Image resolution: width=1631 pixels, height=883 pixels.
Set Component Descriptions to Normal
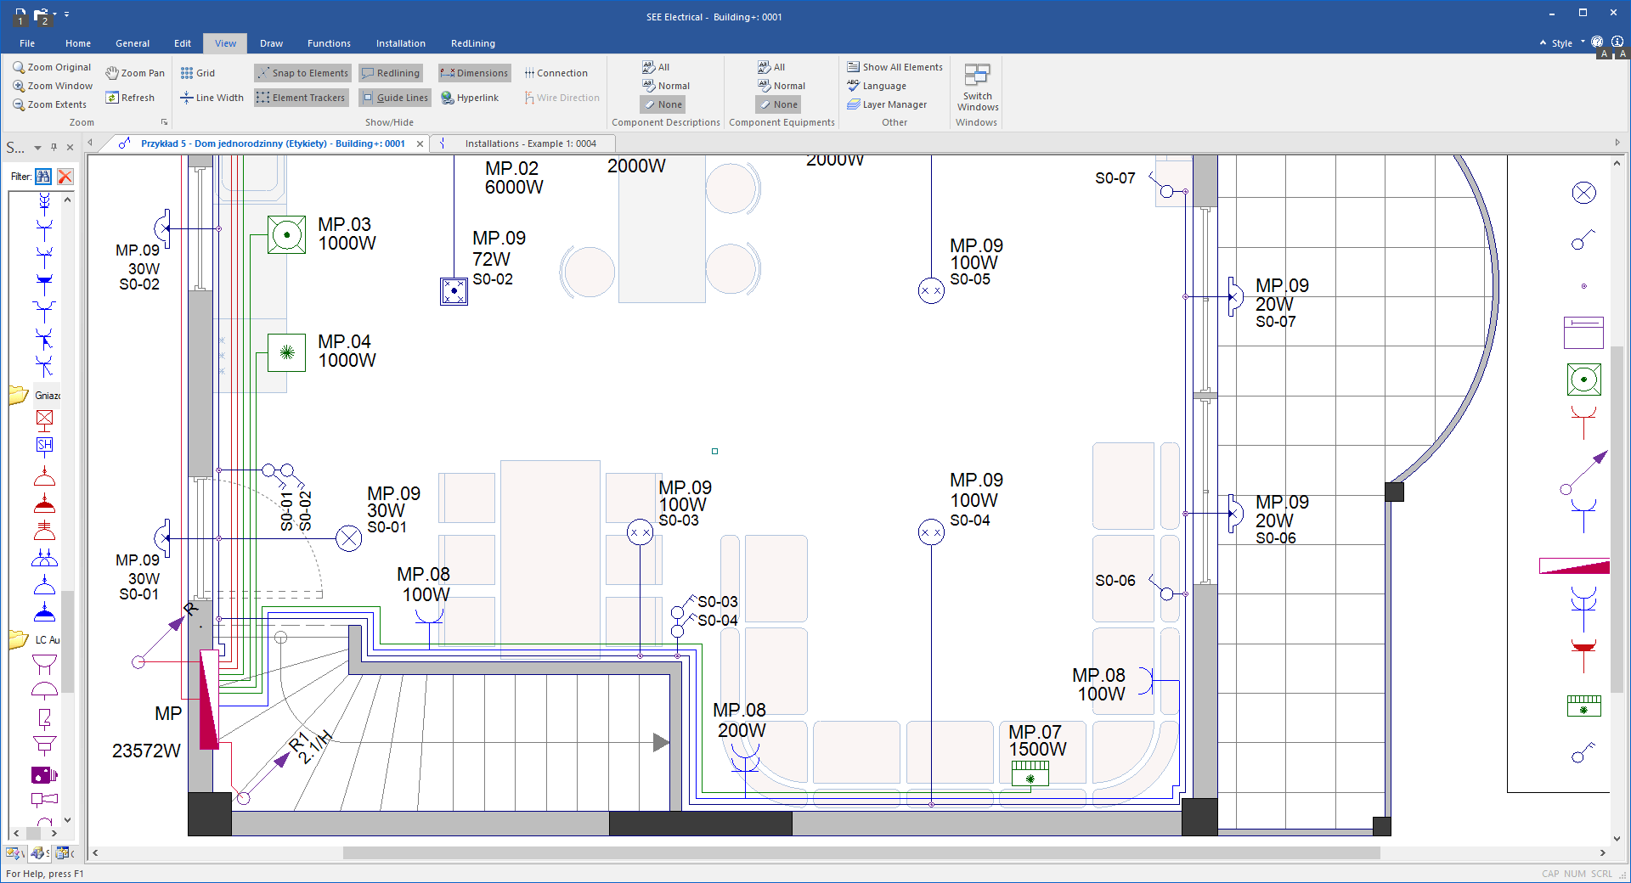tap(665, 85)
